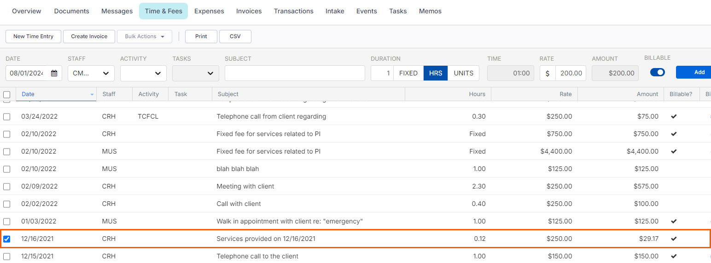
Task: Switch to the Invoices tab
Action: point(249,11)
